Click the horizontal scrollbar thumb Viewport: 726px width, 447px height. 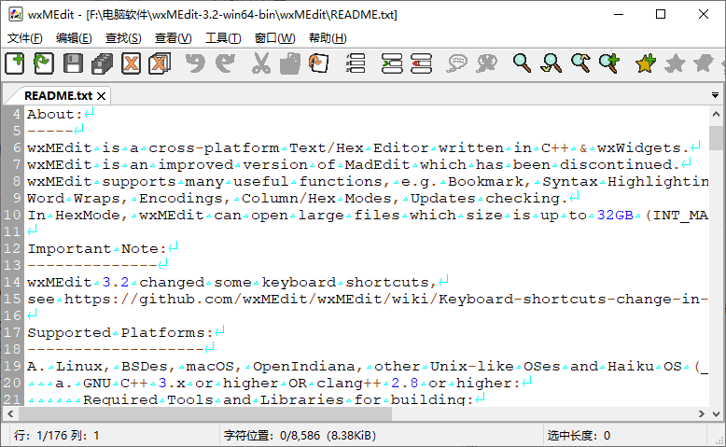tap(204, 413)
